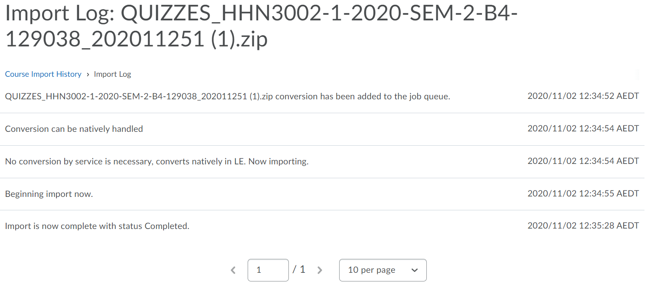Screen dimensions: 651x291
Task: Open the Course Import History breadcrumb link
Action: (x=43, y=74)
